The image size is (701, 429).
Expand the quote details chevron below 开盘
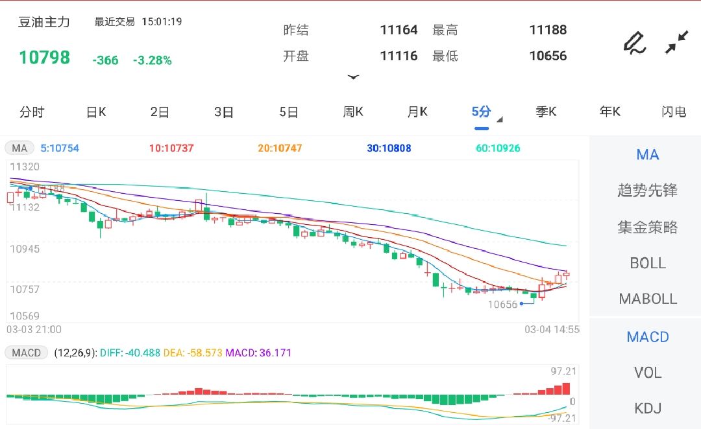[354, 77]
